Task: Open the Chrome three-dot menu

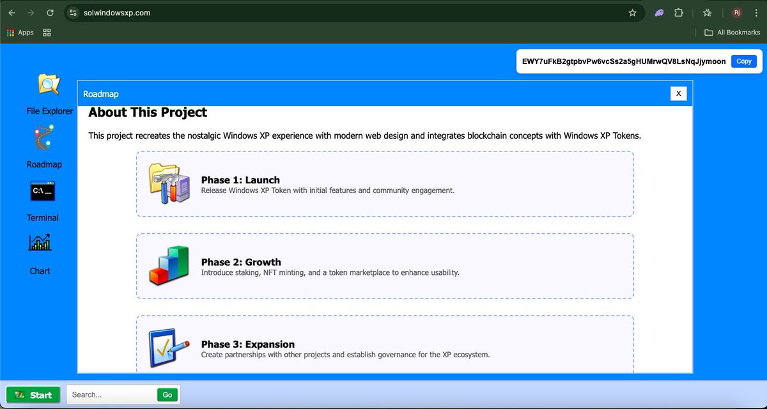Action: point(757,12)
